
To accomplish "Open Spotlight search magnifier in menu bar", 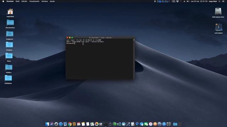I will [220, 1].
